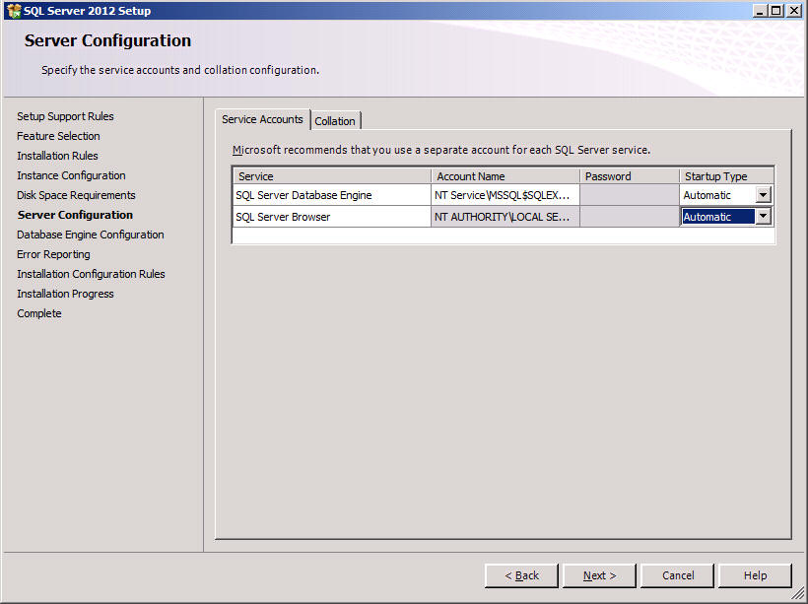Click Setup Support Rules step in sidebar
The width and height of the screenshot is (808, 604).
click(x=65, y=116)
